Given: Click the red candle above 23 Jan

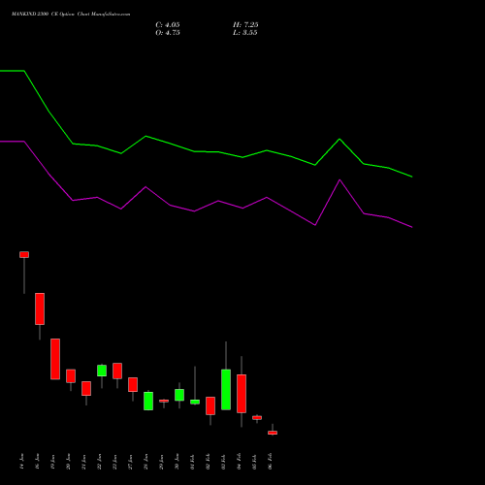Looking at the screenshot, I should coord(117,371).
